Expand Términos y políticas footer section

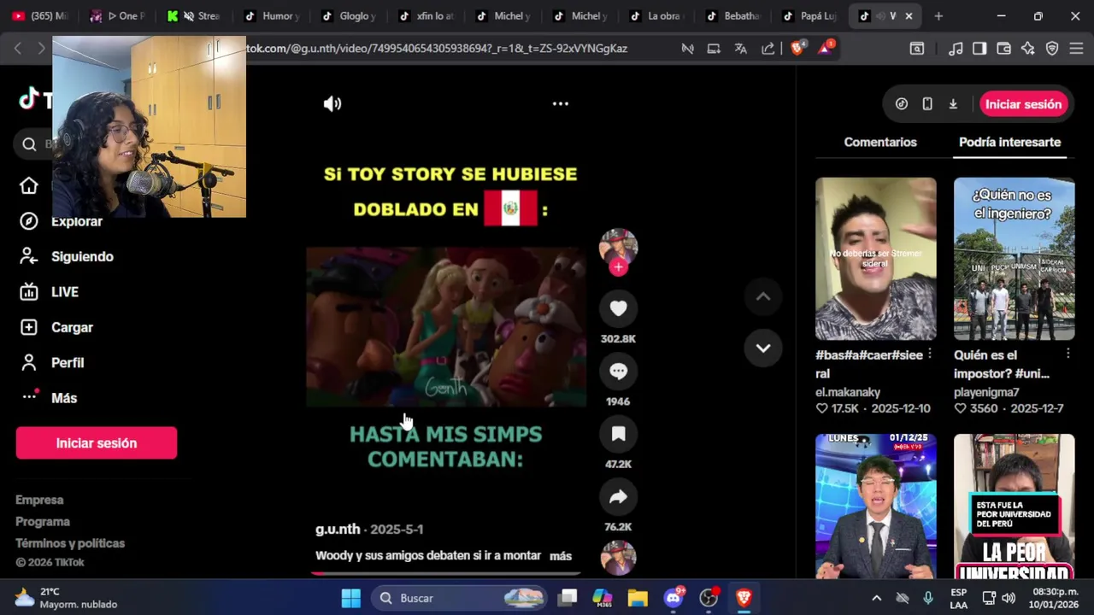tap(70, 543)
